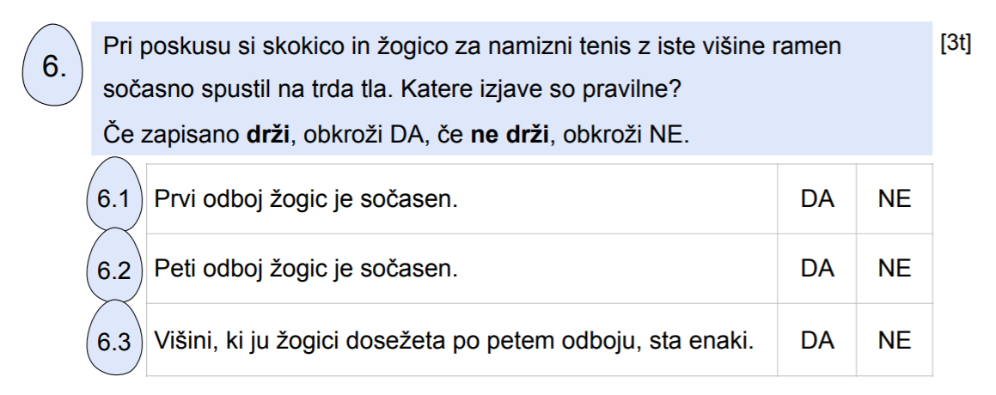Circle DA for statement 6.2

click(x=817, y=269)
